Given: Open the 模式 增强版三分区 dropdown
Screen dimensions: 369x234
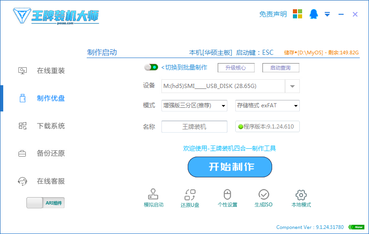Looking at the screenshot, I should pyautogui.click(x=194, y=106).
